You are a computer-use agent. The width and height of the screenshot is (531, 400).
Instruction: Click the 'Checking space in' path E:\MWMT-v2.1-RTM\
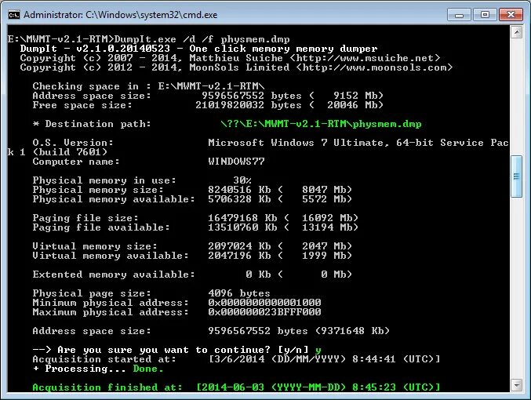click(211, 86)
